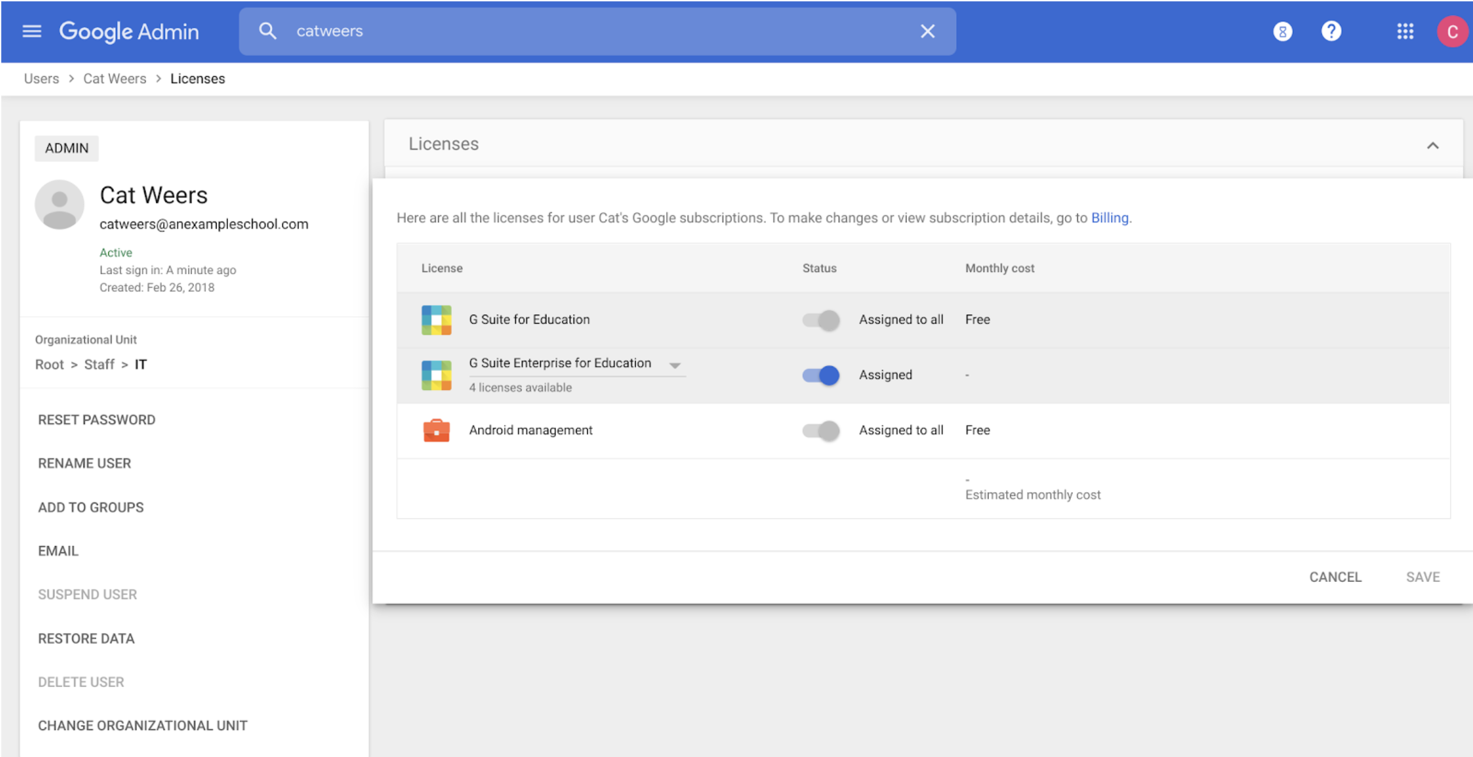Toggle the Android management license assignment
The height and width of the screenshot is (757, 1473).
(821, 431)
